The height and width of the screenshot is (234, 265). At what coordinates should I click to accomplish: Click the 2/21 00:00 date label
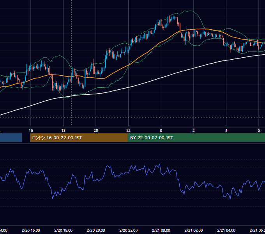(161, 230)
